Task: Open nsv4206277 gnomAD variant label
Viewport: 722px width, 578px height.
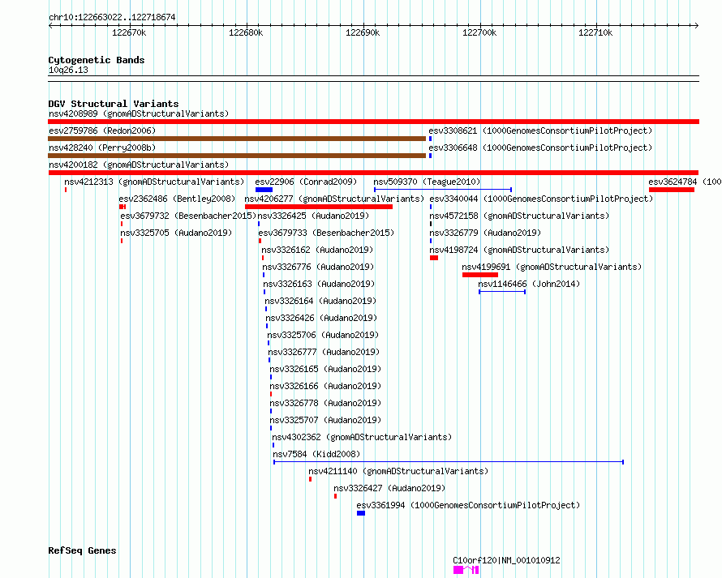Action: 334,199
